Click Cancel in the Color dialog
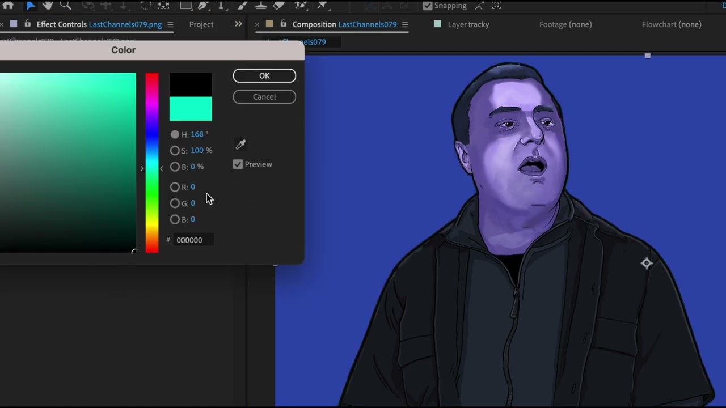The image size is (726, 408). click(x=264, y=97)
